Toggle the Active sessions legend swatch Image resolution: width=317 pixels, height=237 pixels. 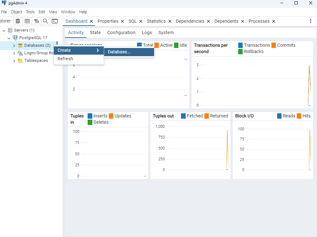(x=157, y=45)
